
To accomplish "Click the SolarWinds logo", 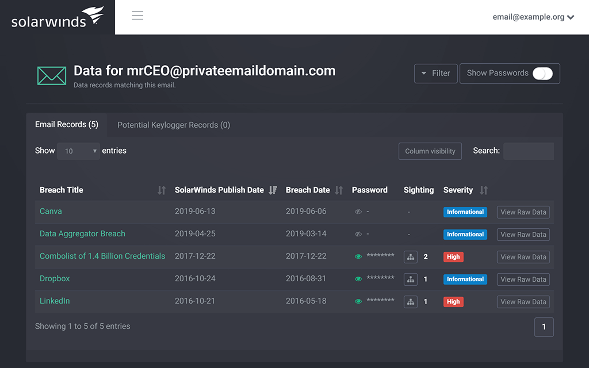I will (x=58, y=17).
